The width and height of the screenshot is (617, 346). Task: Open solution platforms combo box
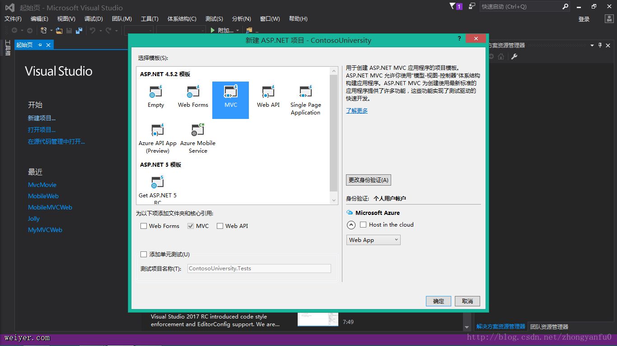181,30
